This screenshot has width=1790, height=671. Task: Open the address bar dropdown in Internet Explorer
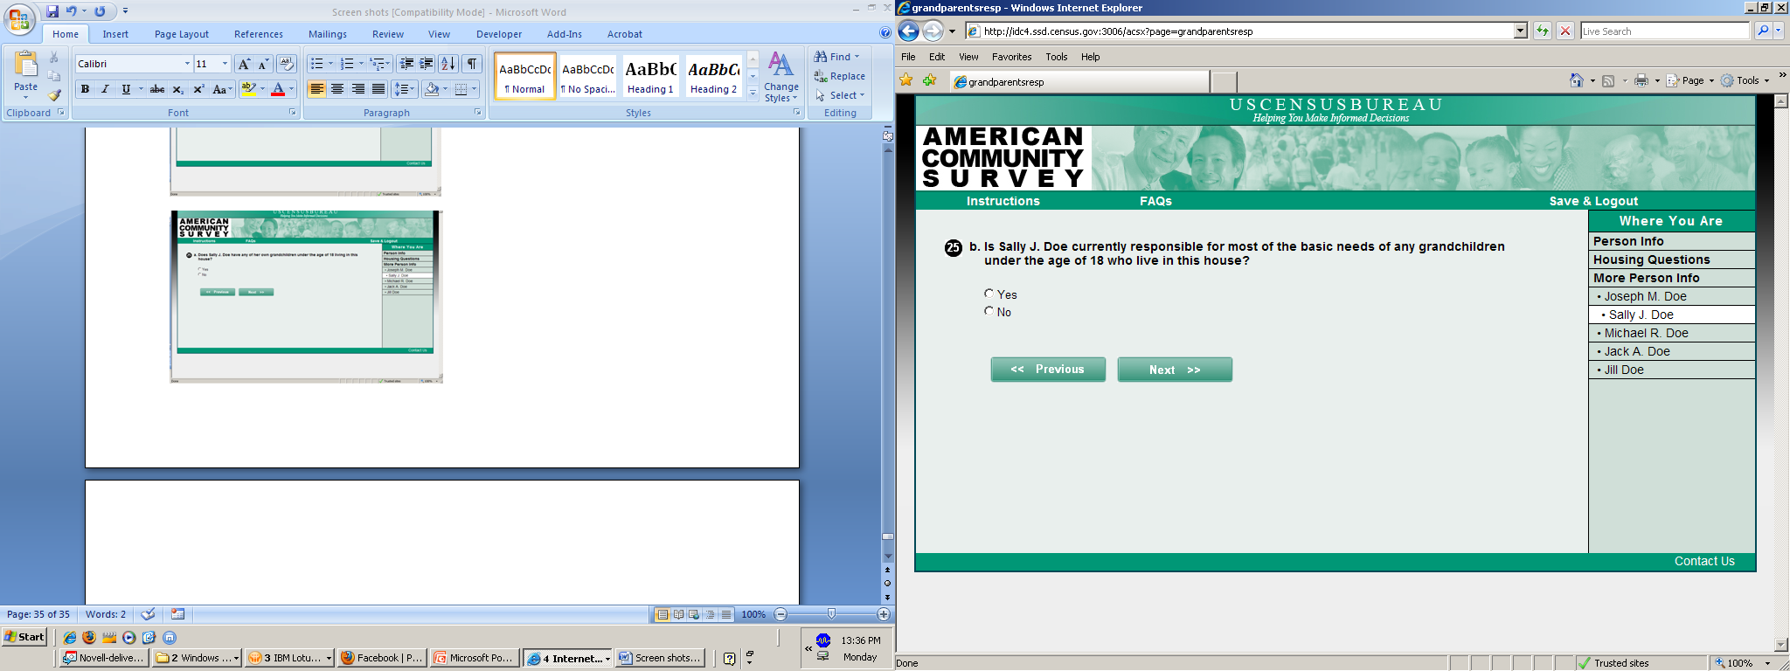[1521, 31]
